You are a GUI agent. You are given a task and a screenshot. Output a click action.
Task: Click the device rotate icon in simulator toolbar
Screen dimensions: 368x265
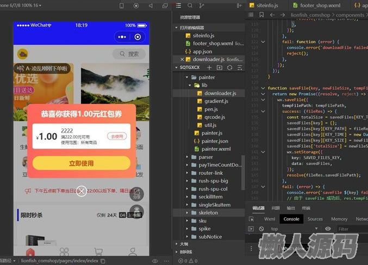pyautogui.click(x=122, y=5)
